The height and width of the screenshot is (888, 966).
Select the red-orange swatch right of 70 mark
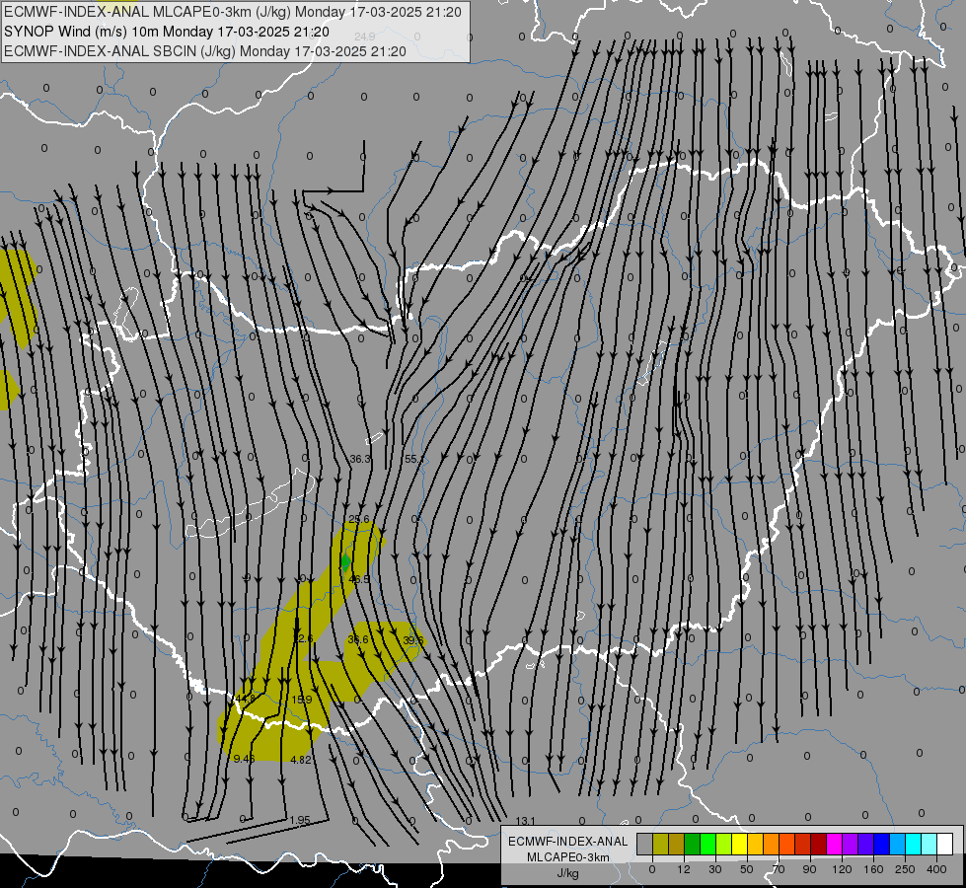786,845
